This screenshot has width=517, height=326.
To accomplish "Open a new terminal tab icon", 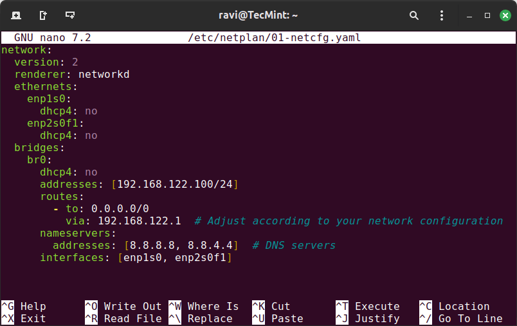I will [16, 15].
